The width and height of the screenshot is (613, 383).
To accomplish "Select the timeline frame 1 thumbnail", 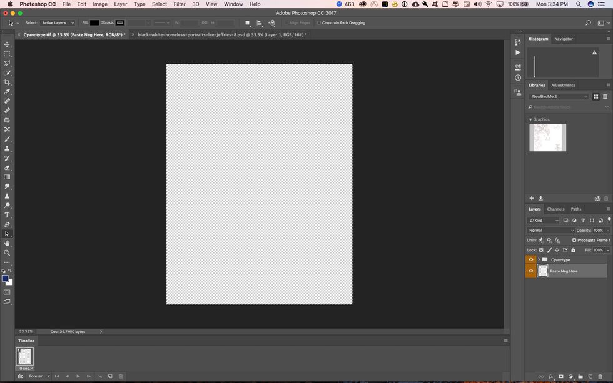I will (24, 357).
